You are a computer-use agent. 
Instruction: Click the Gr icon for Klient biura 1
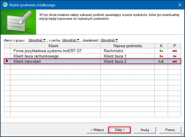pyautogui.click(x=175, y=56)
